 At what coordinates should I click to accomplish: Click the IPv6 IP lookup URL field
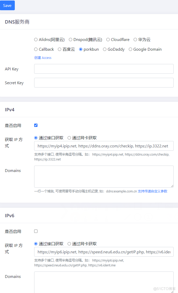coord(104,252)
